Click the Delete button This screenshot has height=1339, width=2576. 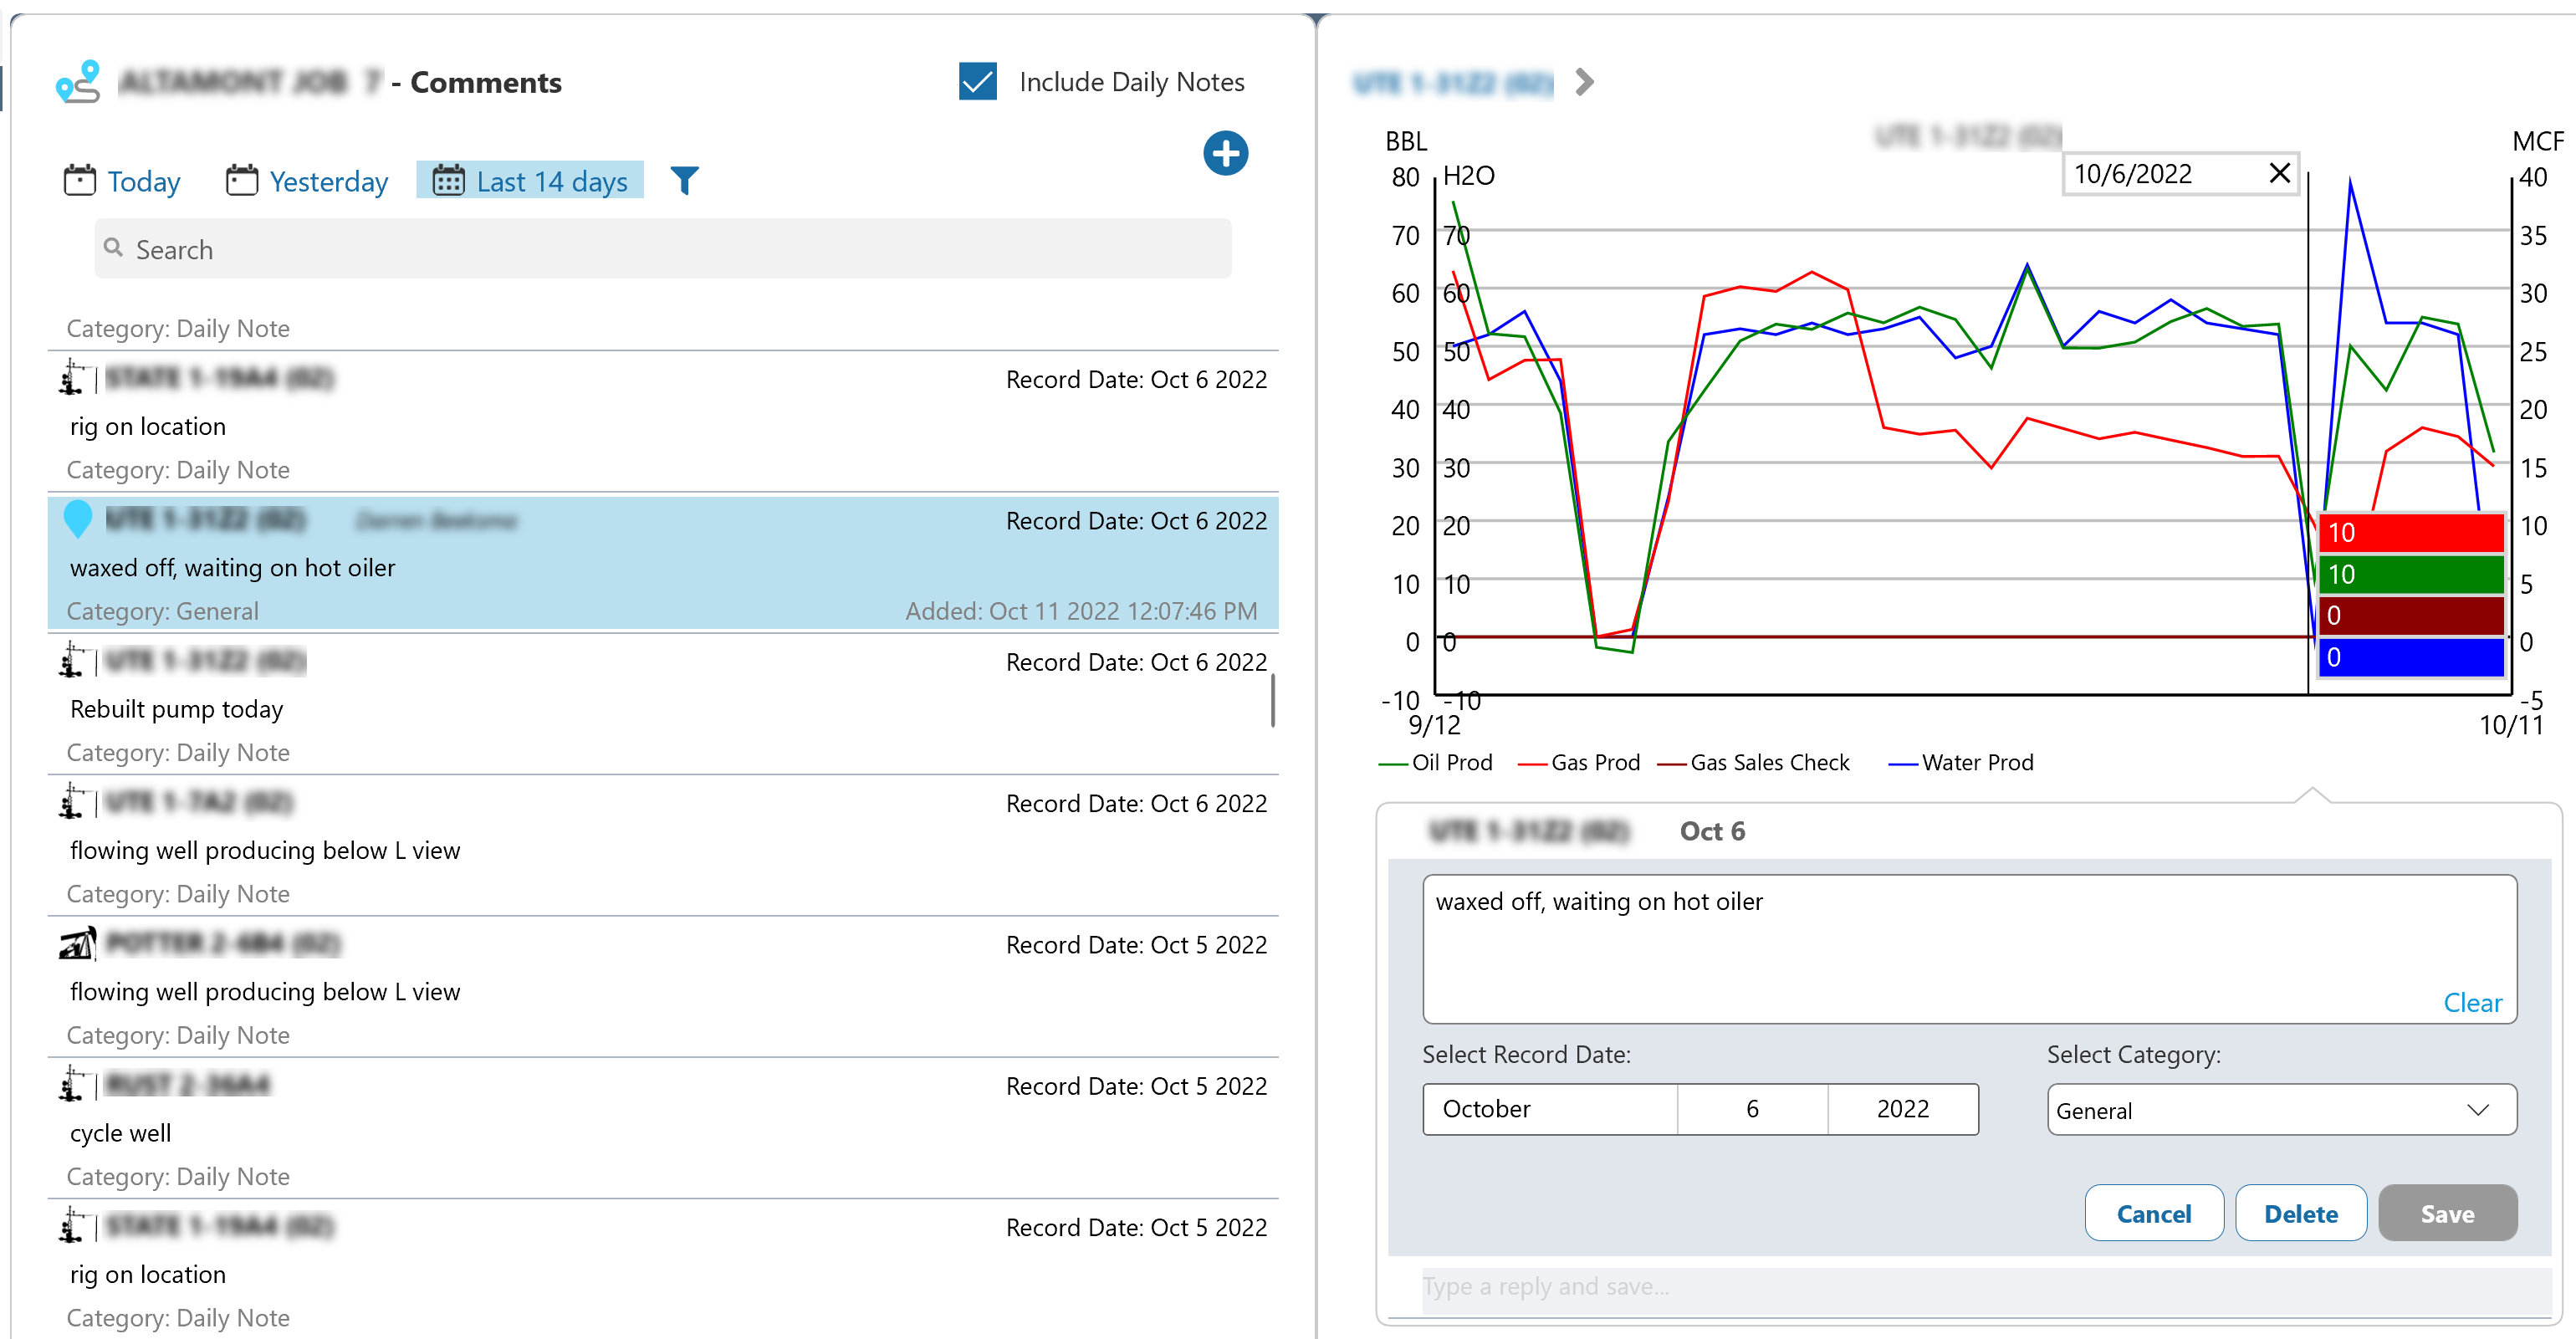pos(2300,1214)
